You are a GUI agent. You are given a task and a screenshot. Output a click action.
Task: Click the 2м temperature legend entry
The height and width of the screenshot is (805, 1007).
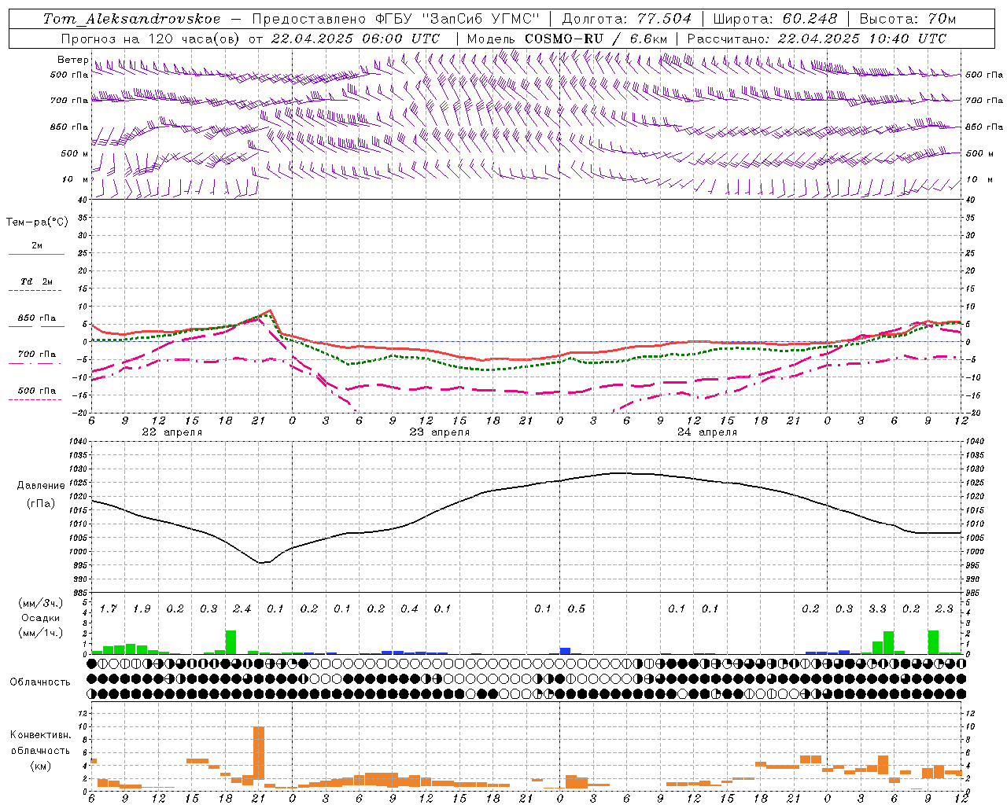tap(37, 245)
